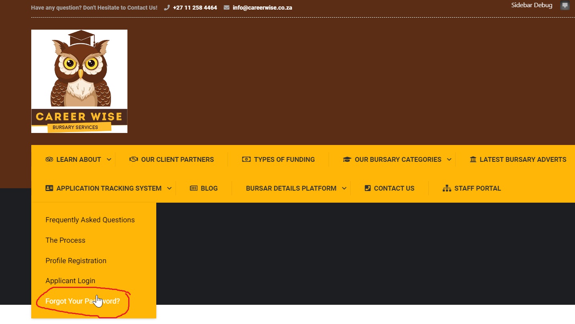
Task: Open Profile Registration link
Action: click(x=76, y=261)
